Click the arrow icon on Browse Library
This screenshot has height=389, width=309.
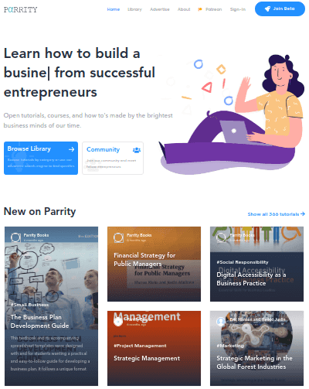tap(71, 149)
